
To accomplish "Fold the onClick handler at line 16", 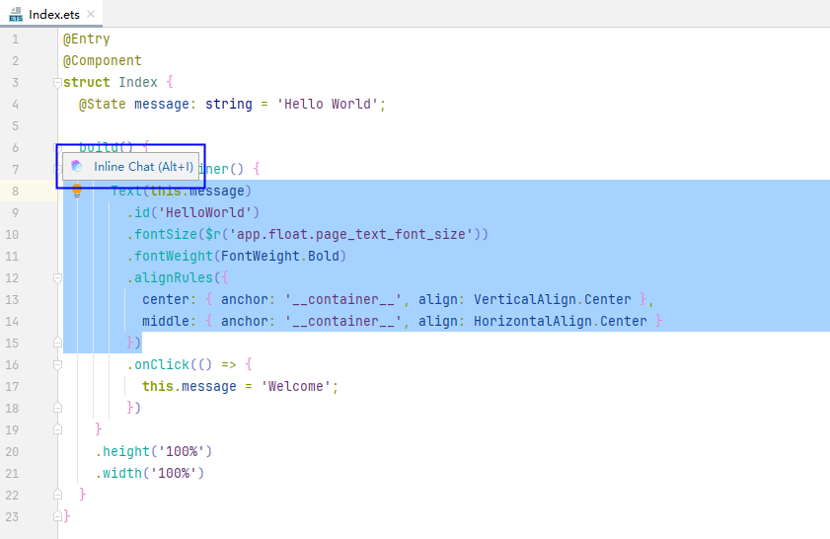I will click(57, 365).
